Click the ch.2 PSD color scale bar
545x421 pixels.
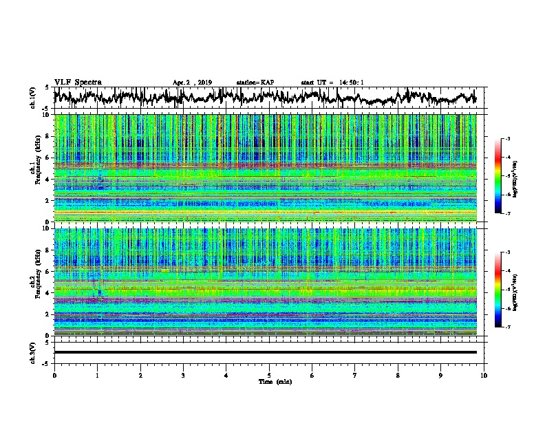498,290
